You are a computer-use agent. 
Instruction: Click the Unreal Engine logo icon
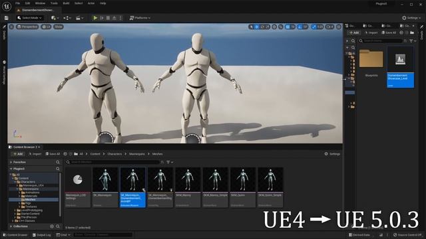[6, 6]
